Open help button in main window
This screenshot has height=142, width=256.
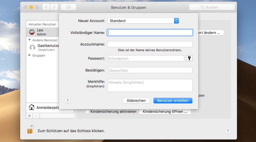pos(227,131)
